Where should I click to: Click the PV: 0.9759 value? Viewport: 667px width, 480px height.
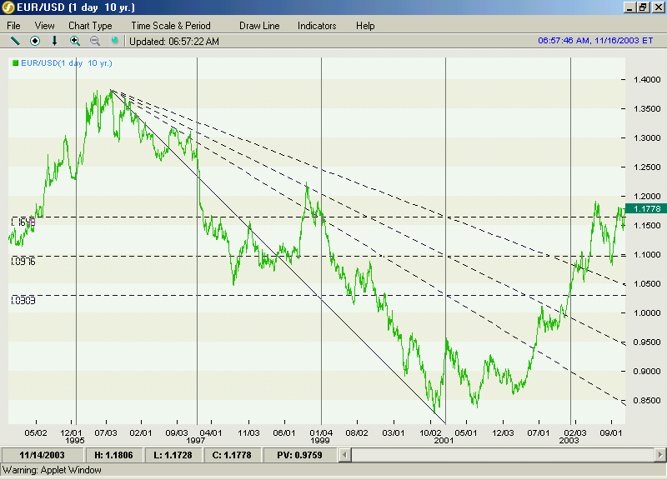[299, 455]
